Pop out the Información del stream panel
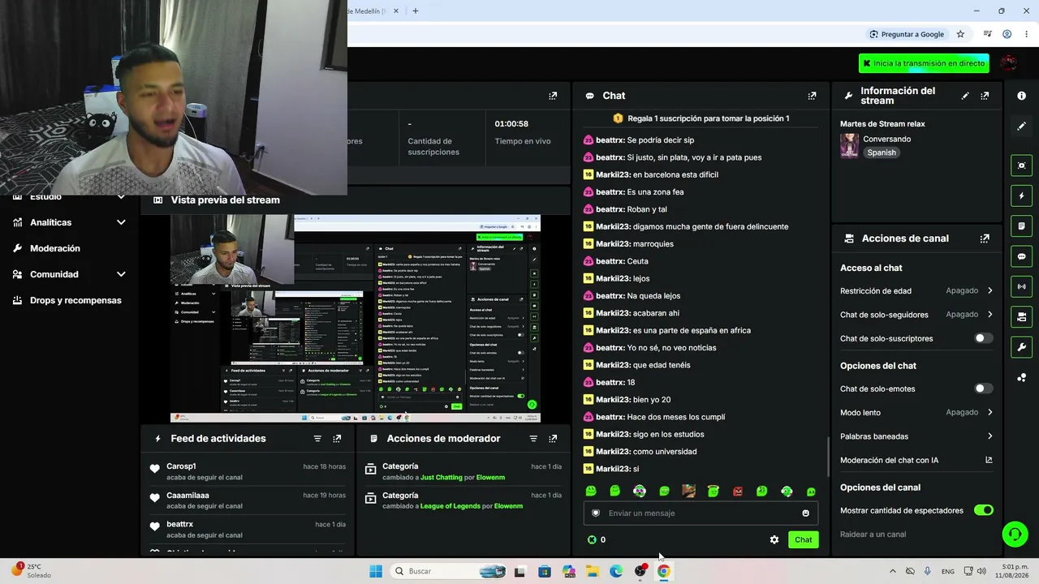The height and width of the screenshot is (584, 1039). 985,96
